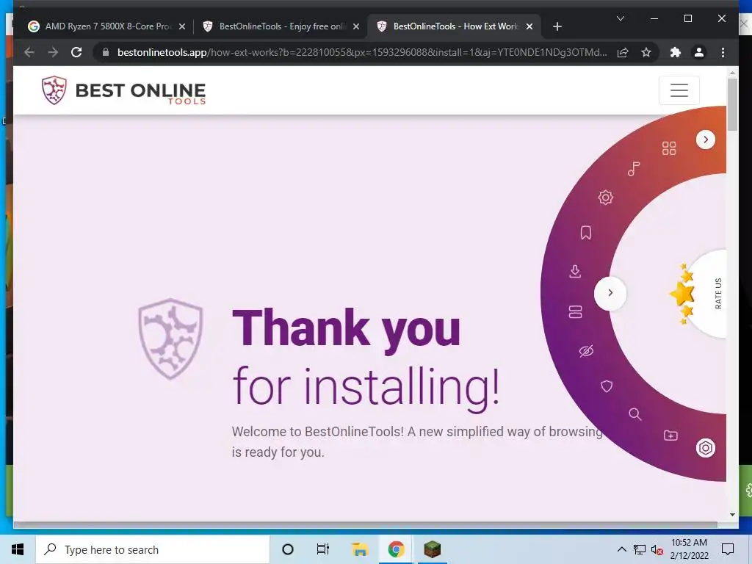Select the magnifier search icon on the wheel
This screenshot has height=564, width=752.
(635, 414)
